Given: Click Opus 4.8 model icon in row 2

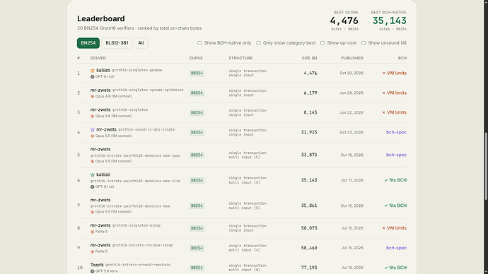Looking at the screenshot, I should pyautogui.click(x=92, y=96).
